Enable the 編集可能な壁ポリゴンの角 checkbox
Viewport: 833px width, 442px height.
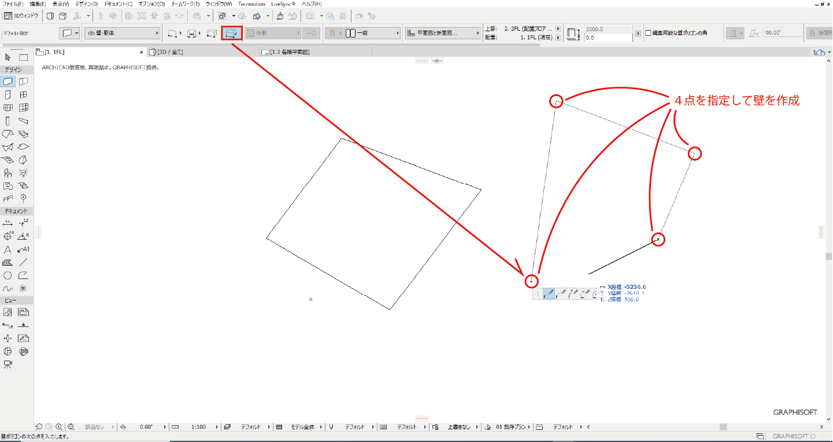point(648,34)
